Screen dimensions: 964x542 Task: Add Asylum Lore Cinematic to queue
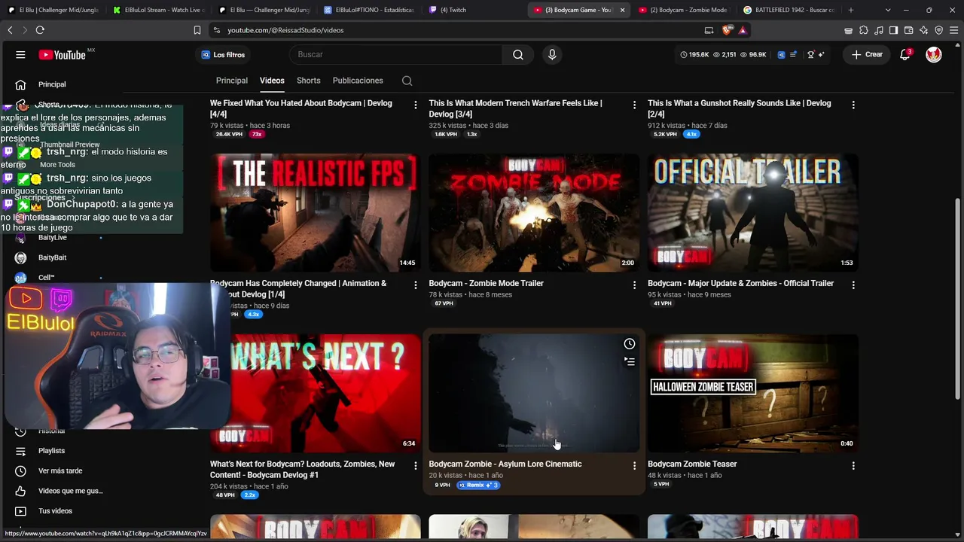630,361
